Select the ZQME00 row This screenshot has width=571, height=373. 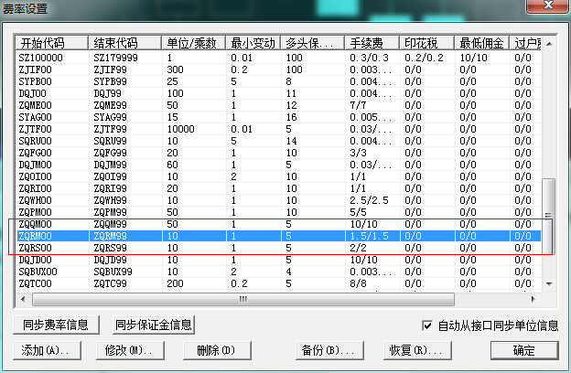point(279,105)
